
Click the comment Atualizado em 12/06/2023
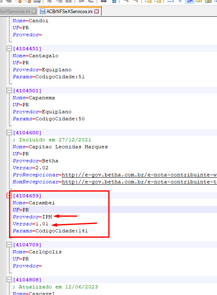point(55,287)
